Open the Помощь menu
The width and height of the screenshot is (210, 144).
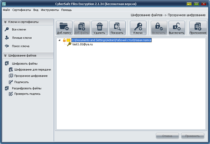[x=67, y=10]
